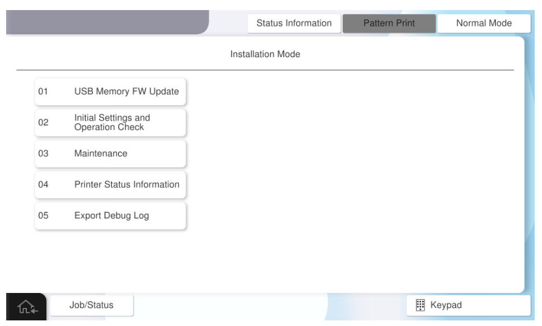542x326 pixels.
Task: Click the keypad grid icon
Action: tap(420, 305)
